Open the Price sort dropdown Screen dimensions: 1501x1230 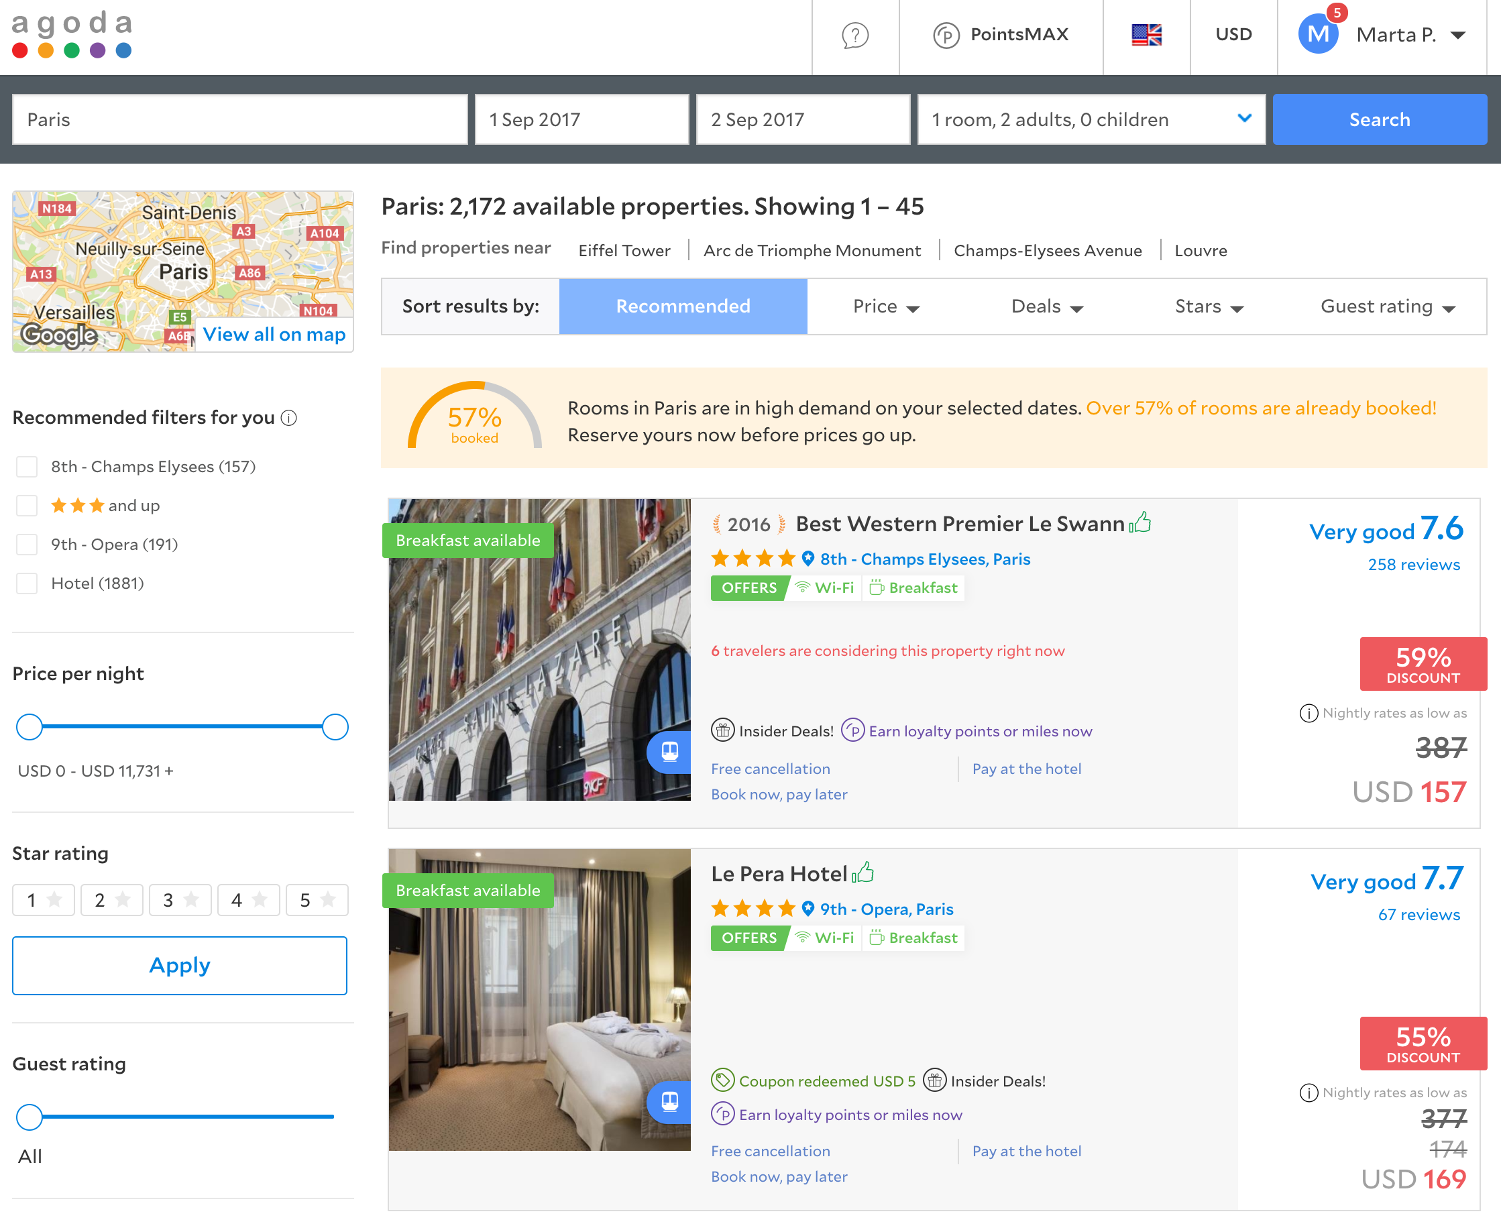(x=886, y=306)
